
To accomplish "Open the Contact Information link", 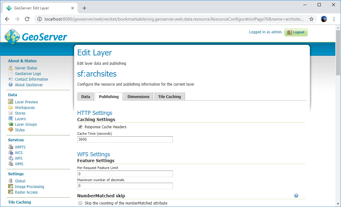I will pos(31,79).
